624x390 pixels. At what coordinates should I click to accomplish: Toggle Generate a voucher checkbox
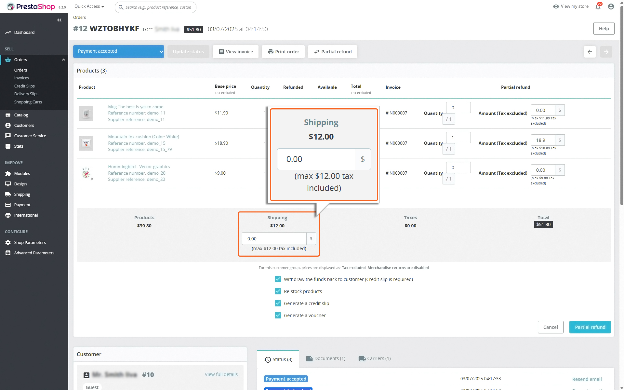point(278,315)
